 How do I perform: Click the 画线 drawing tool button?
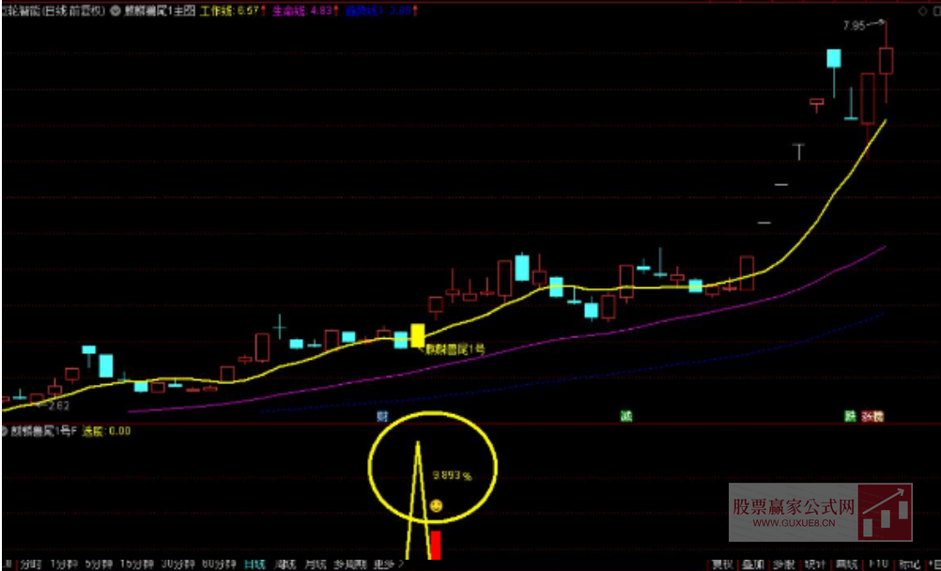point(846,564)
